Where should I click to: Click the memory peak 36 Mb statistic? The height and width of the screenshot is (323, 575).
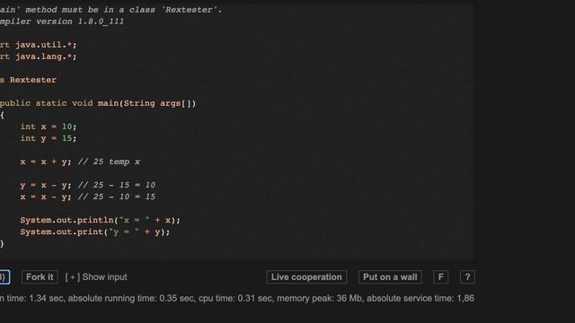pyautogui.click(x=320, y=298)
